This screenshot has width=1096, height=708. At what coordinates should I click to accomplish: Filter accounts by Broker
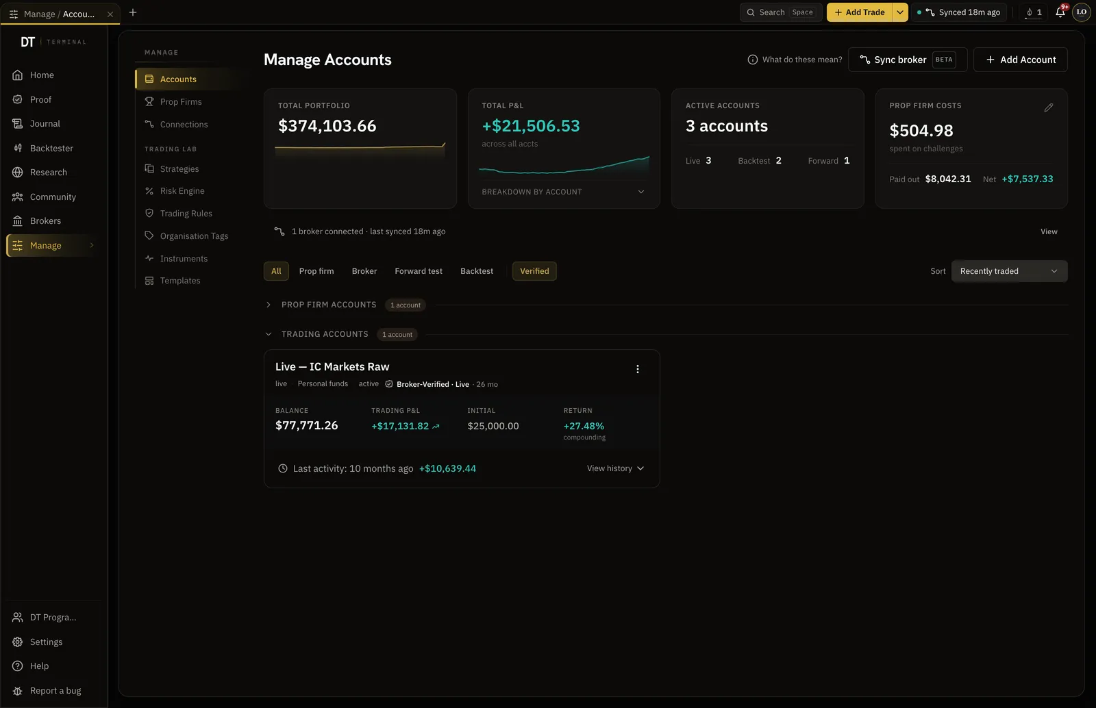(x=364, y=271)
